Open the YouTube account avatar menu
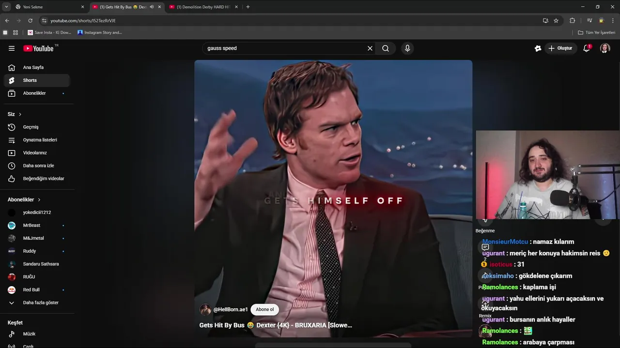Screen dimensions: 620x348 [605, 48]
